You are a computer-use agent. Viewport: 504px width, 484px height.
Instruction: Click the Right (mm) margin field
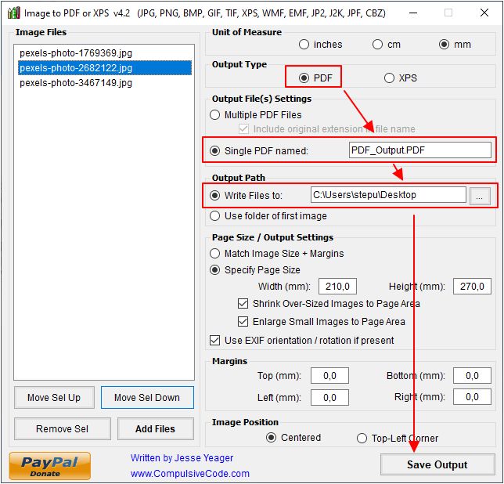[x=472, y=397]
